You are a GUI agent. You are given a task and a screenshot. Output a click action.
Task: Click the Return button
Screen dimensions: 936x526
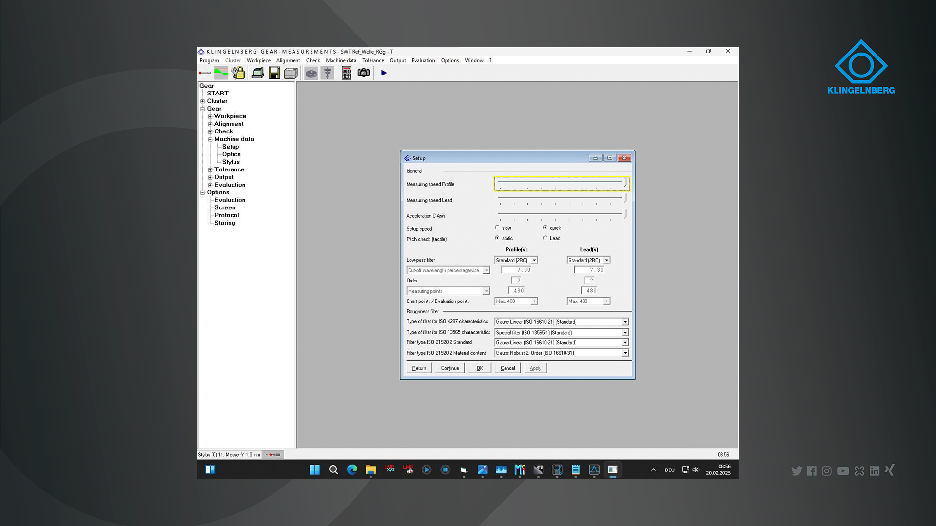(x=419, y=368)
